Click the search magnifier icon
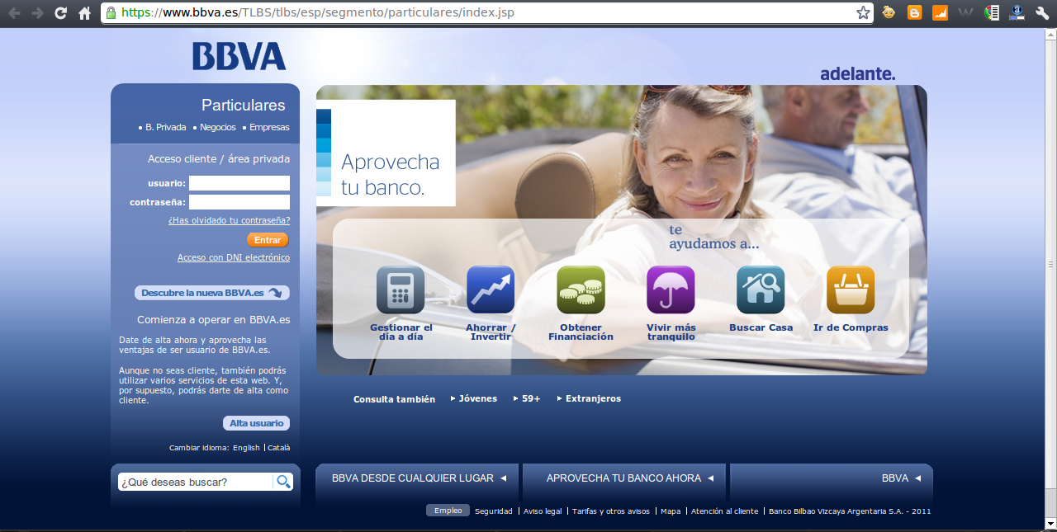The width and height of the screenshot is (1057, 532). pyautogui.click(x=283, y=482)
